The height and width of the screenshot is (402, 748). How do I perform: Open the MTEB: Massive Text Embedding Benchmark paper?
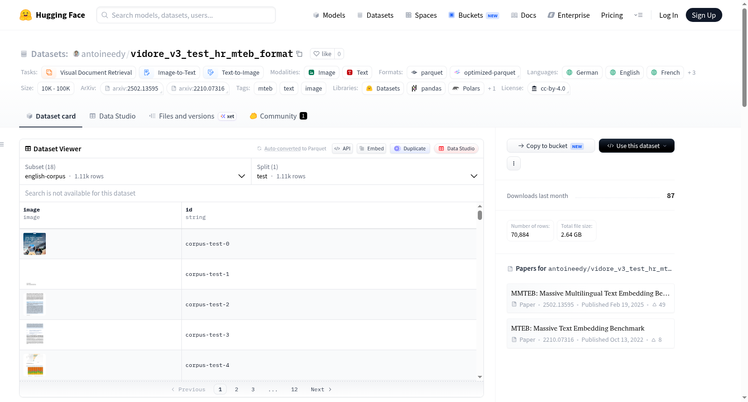pyautogui.click(x=590, y=333)
